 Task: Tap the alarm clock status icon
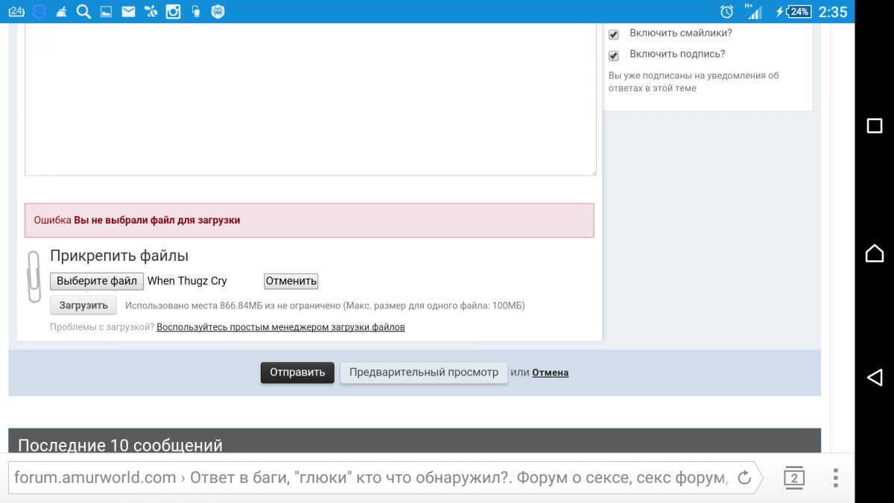tap(726, 11)
